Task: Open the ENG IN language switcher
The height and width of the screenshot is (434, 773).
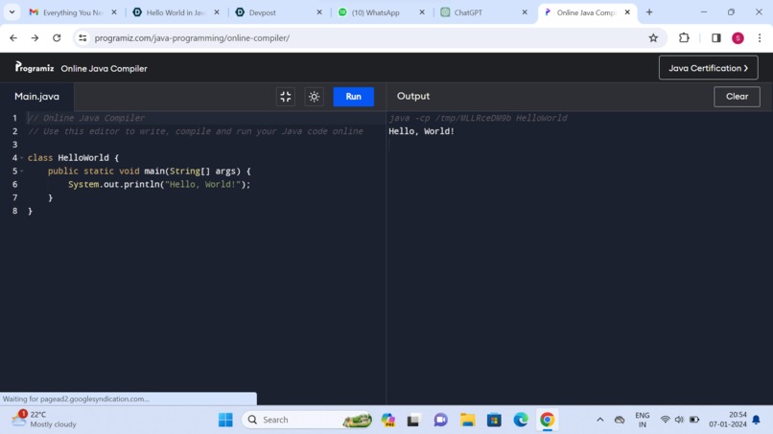Action: [x=642, y=420]
